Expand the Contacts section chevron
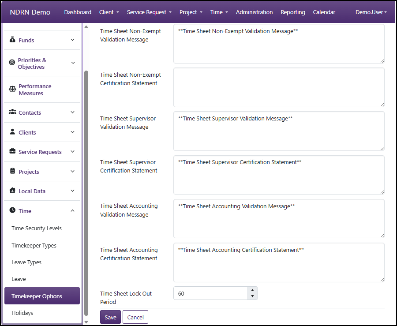397x326 pixels. pyautogui.click(x=72, y=112)
